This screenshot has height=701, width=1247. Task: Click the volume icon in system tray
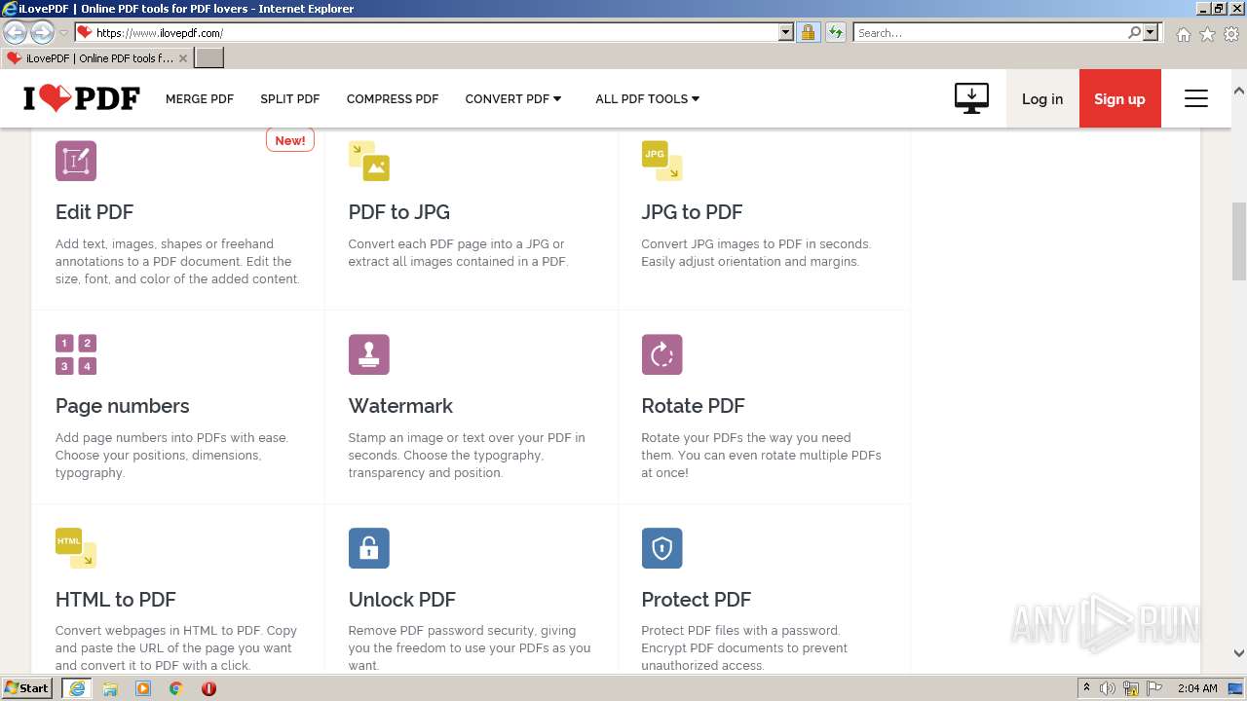[1108, 688]
